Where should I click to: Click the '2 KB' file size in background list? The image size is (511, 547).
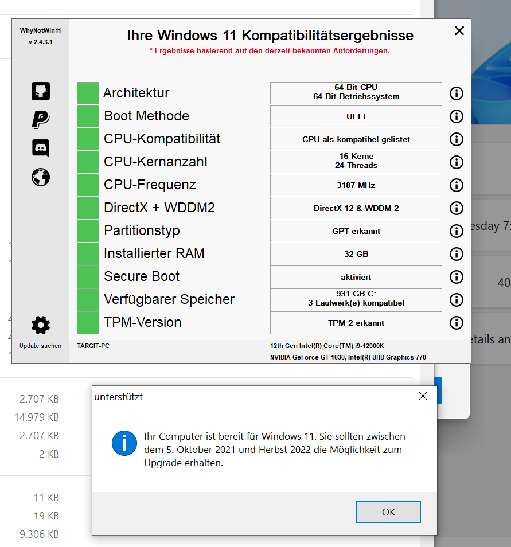click(x=49, y=454)
